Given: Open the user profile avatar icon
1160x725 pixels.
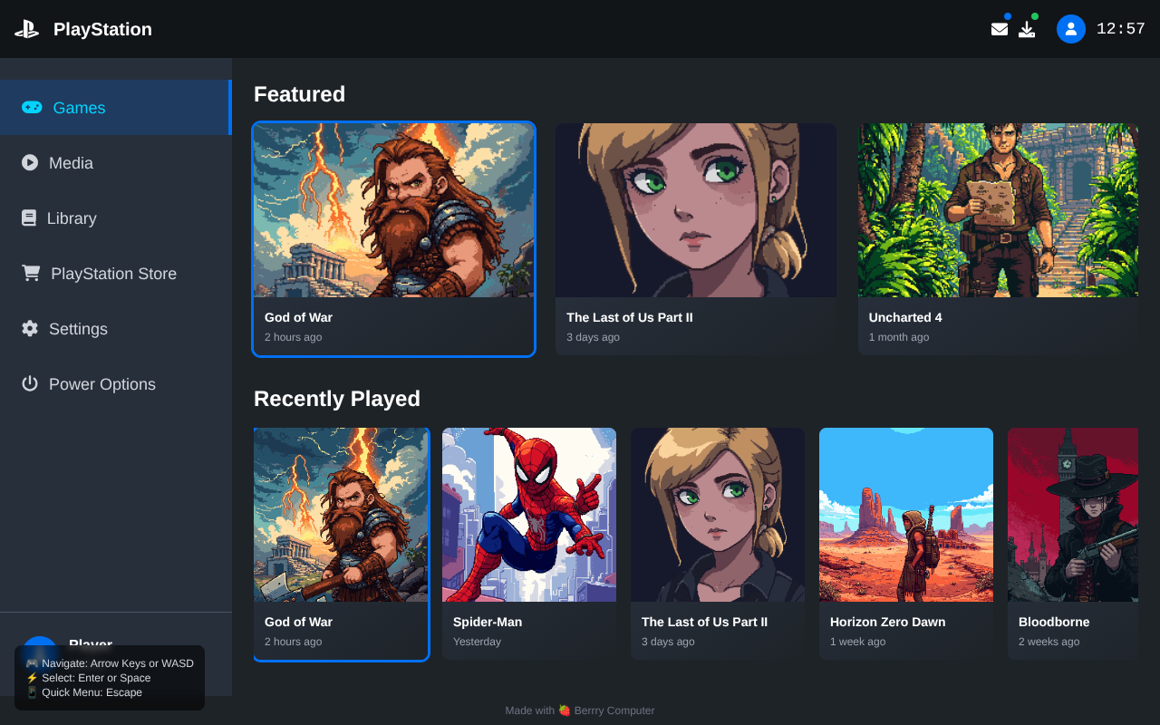Looking at the screenshot, I should [x=1070, y=28].
